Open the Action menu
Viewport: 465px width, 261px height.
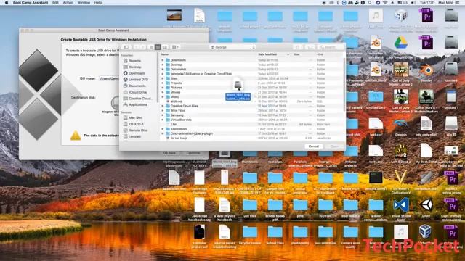click(68, 3)
